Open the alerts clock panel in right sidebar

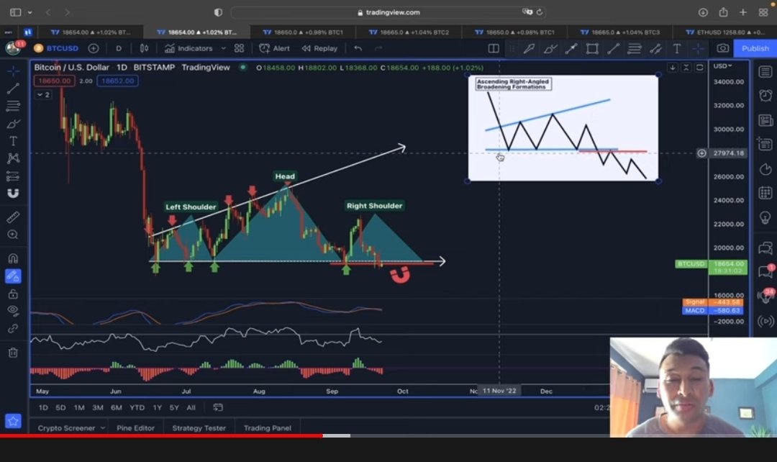765,95
